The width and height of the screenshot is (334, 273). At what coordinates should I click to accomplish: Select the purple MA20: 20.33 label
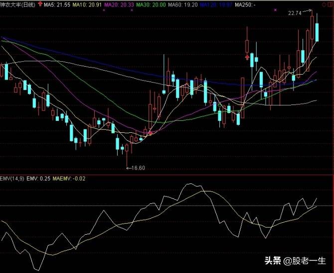point(119,4)
